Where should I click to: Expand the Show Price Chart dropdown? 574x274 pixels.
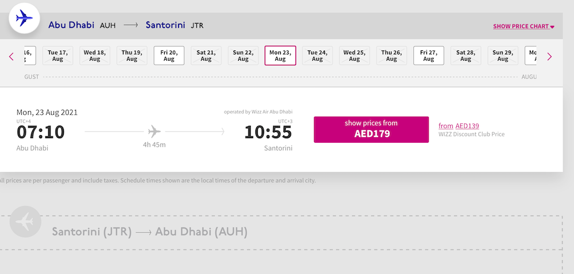click(523, 26)
